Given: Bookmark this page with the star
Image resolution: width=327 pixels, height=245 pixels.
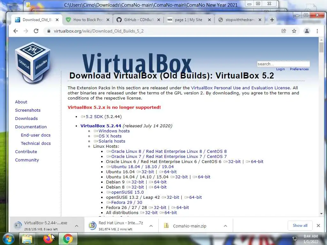Looking at the screenshot, I should pos(294,31).
